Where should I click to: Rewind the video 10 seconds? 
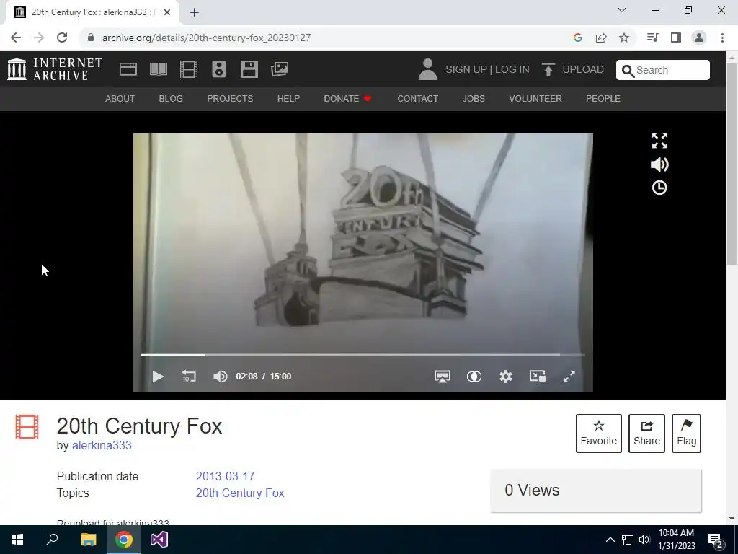click(189, 377)
